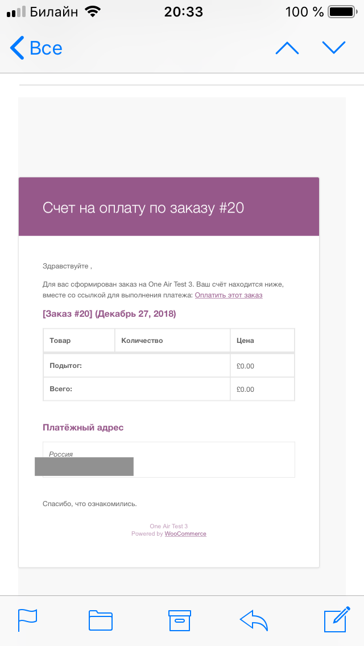The image size is (364, 646).
Task: Compose a new message with the pencil icon
Action: [x=338, y=620]
